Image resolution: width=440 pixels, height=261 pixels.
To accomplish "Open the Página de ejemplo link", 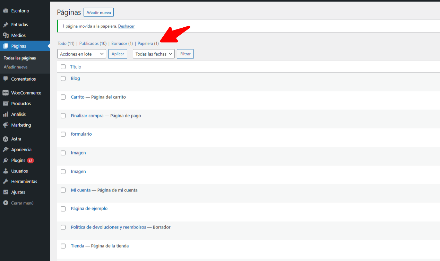I will click(x=89, y=209).
